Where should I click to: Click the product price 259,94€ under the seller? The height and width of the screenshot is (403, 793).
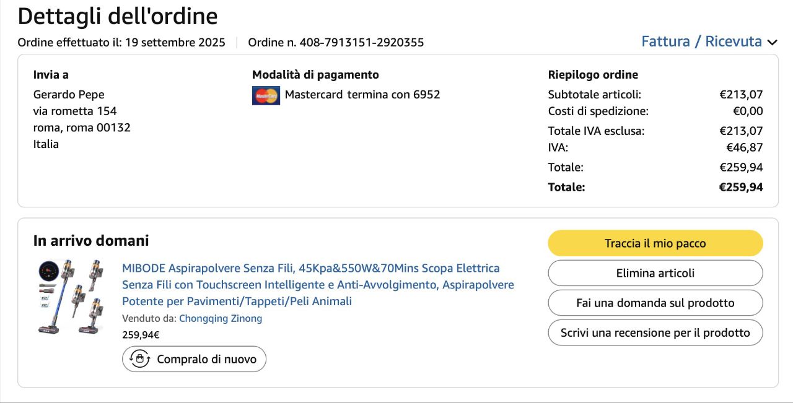[141, 335]
